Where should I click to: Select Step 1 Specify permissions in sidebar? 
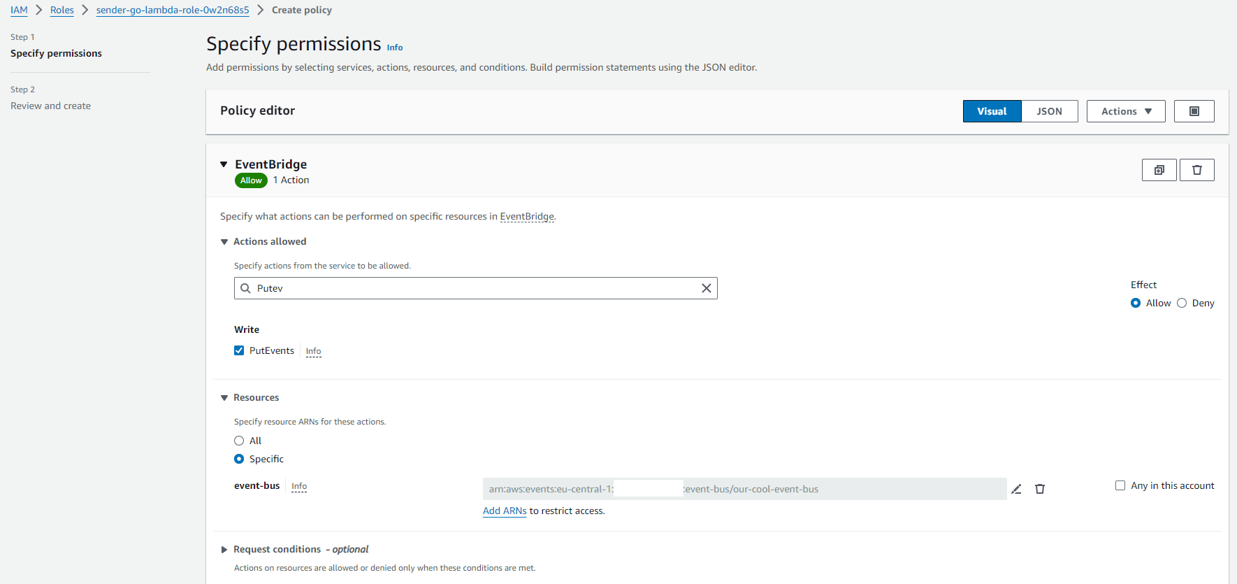pos(56,53)
